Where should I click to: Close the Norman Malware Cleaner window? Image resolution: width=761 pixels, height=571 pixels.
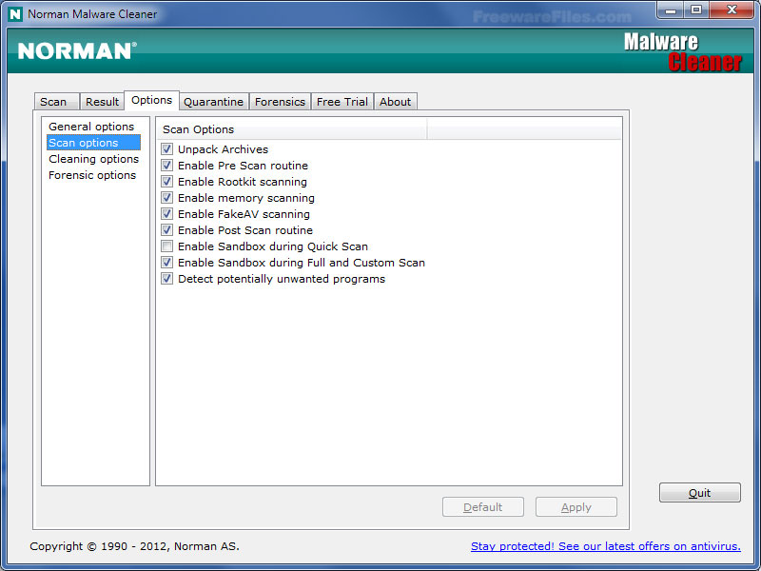click(732, 10)
